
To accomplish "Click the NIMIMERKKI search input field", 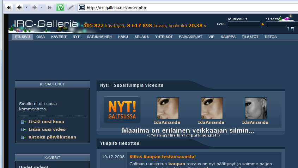I will (x=244, y=24).
